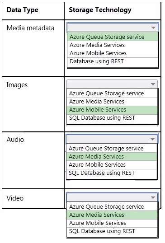Image resolution: width=165 pixels, height=243 pixels.
Task: Select SQL Database using REST for Video
Action: [112, 231]
